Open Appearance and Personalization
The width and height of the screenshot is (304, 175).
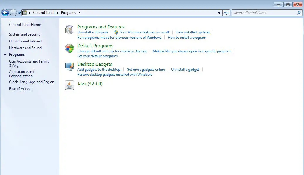[21, 74]
